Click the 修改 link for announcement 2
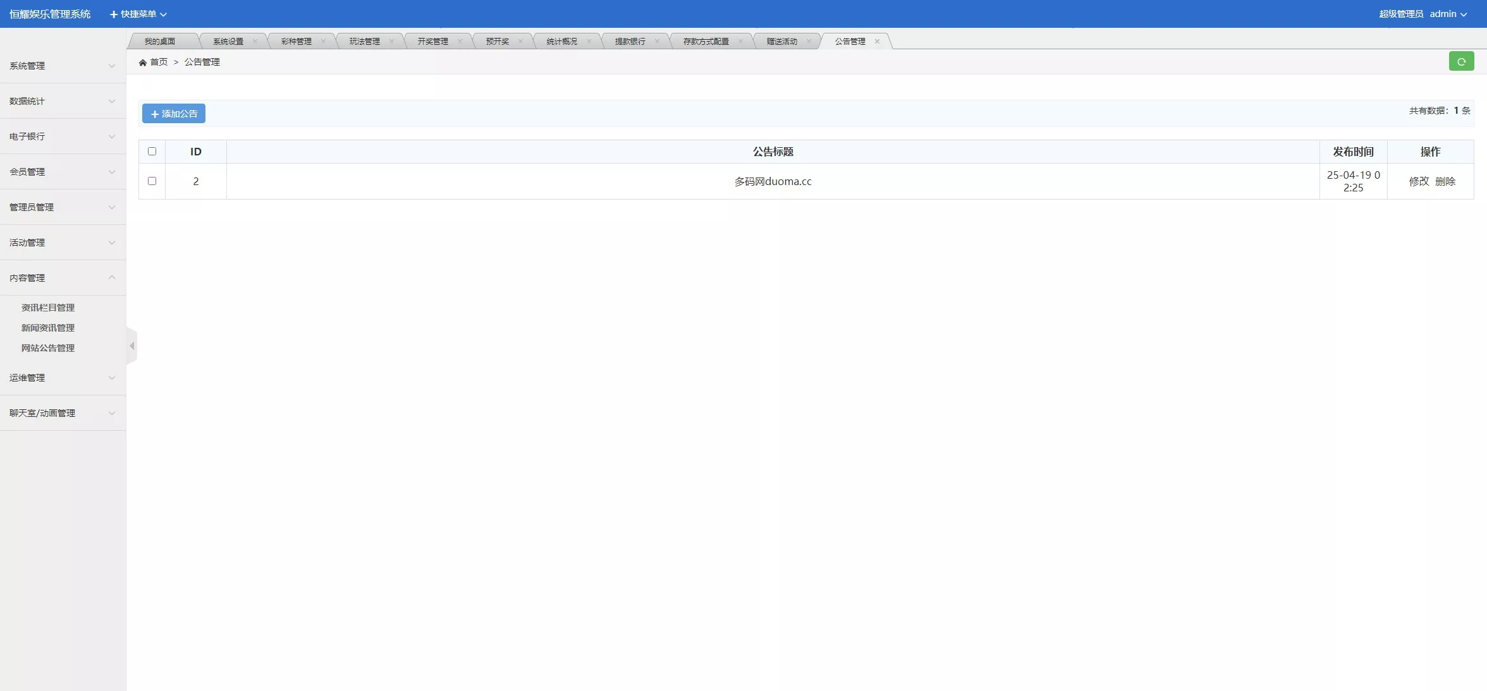Screen dimensions: 1487x691 tap(1418, 181)
